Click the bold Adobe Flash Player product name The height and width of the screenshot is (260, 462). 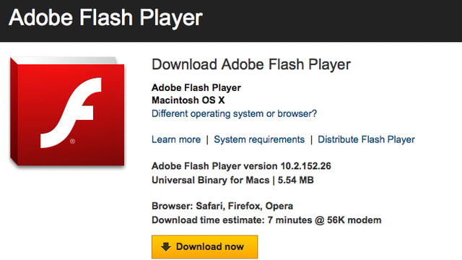(196, 88)
